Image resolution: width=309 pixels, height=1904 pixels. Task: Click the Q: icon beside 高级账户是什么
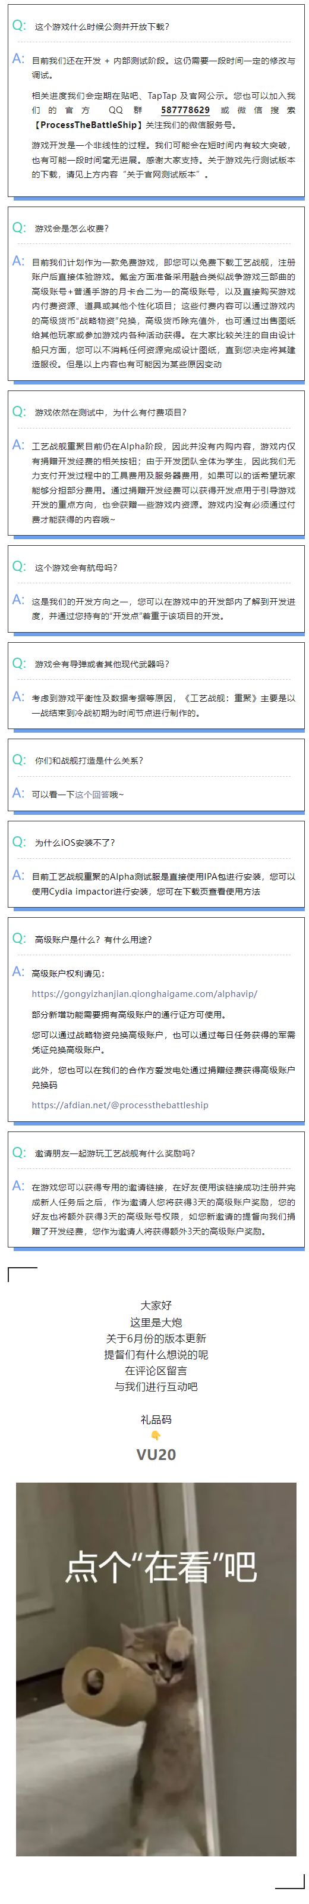pyautogui.click(x=19, y=939)
